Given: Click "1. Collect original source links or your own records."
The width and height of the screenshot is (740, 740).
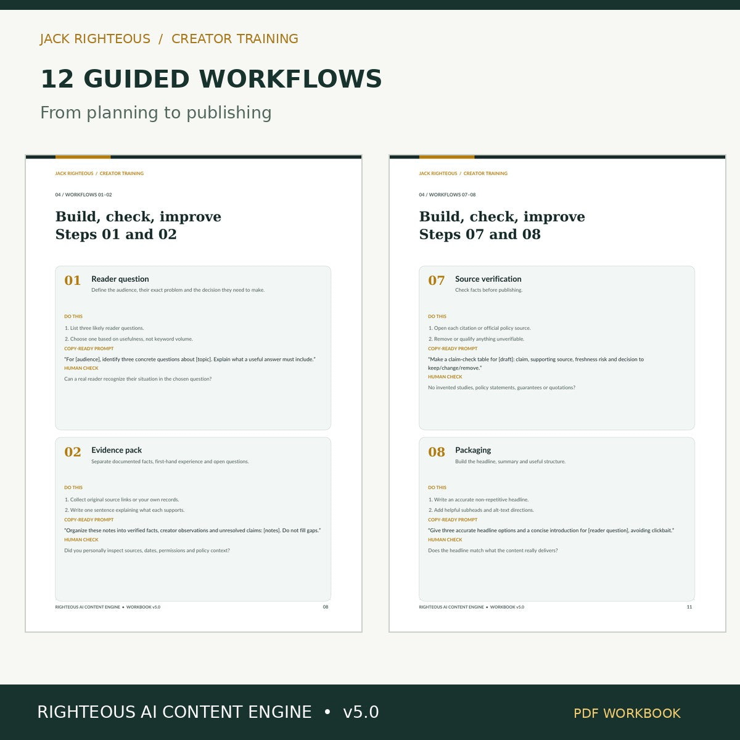Looking at the screenshot, I should click(121, 499).
